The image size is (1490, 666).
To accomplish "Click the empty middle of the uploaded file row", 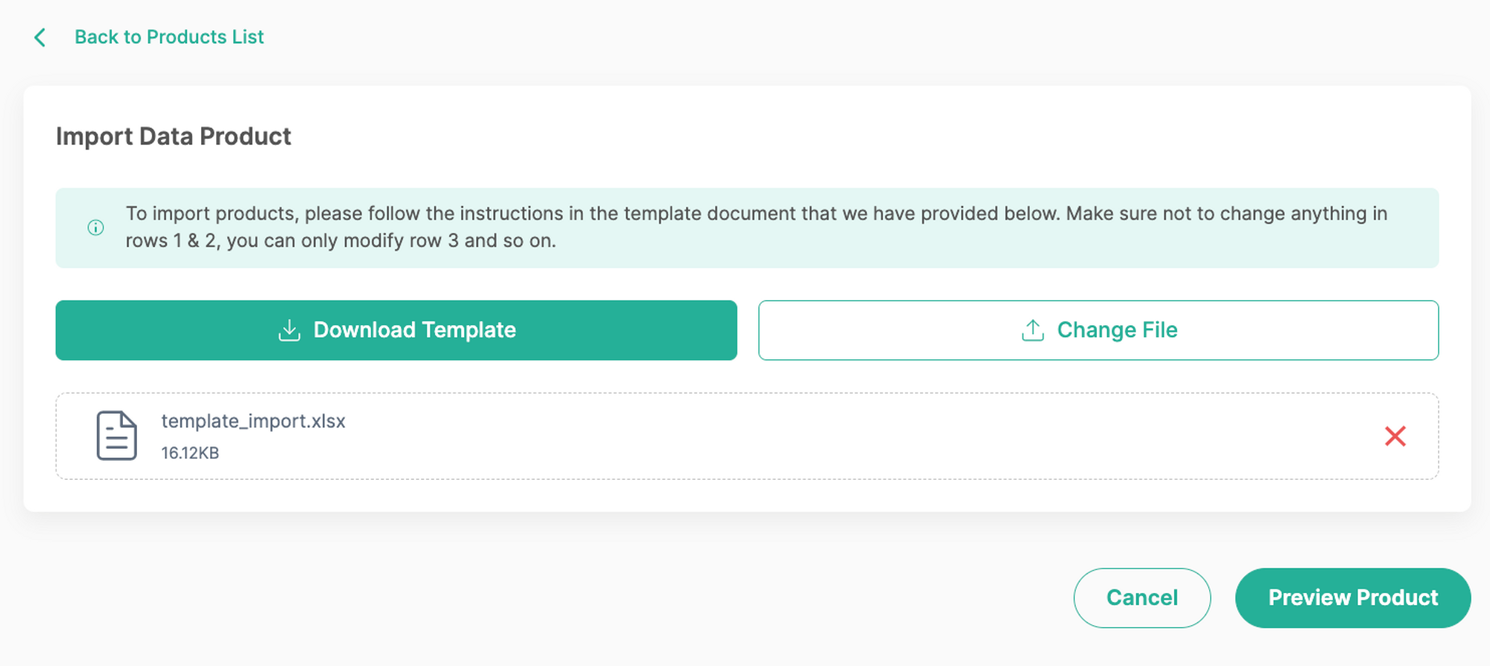I will [x=819, y=436].
